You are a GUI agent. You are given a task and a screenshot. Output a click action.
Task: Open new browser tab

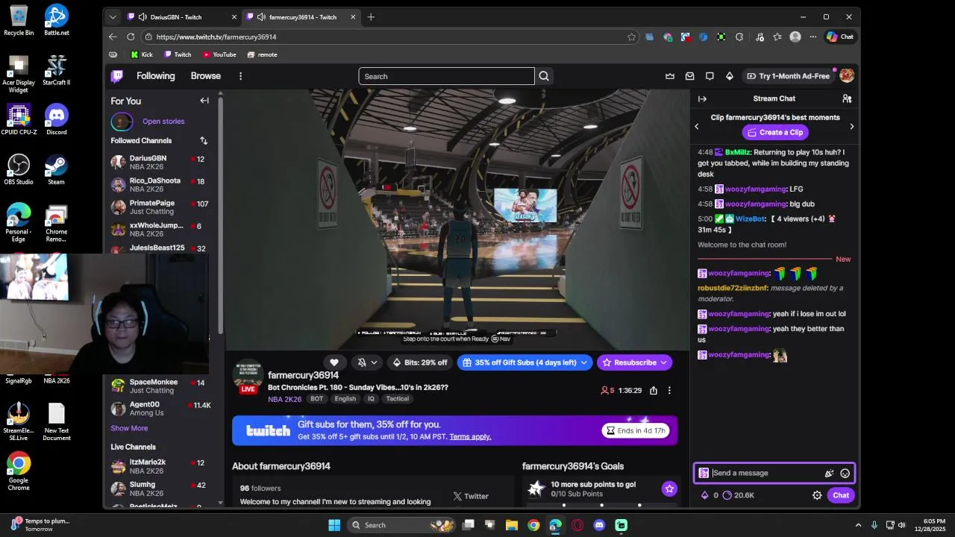pyautogui.click(x=371, y=16)
